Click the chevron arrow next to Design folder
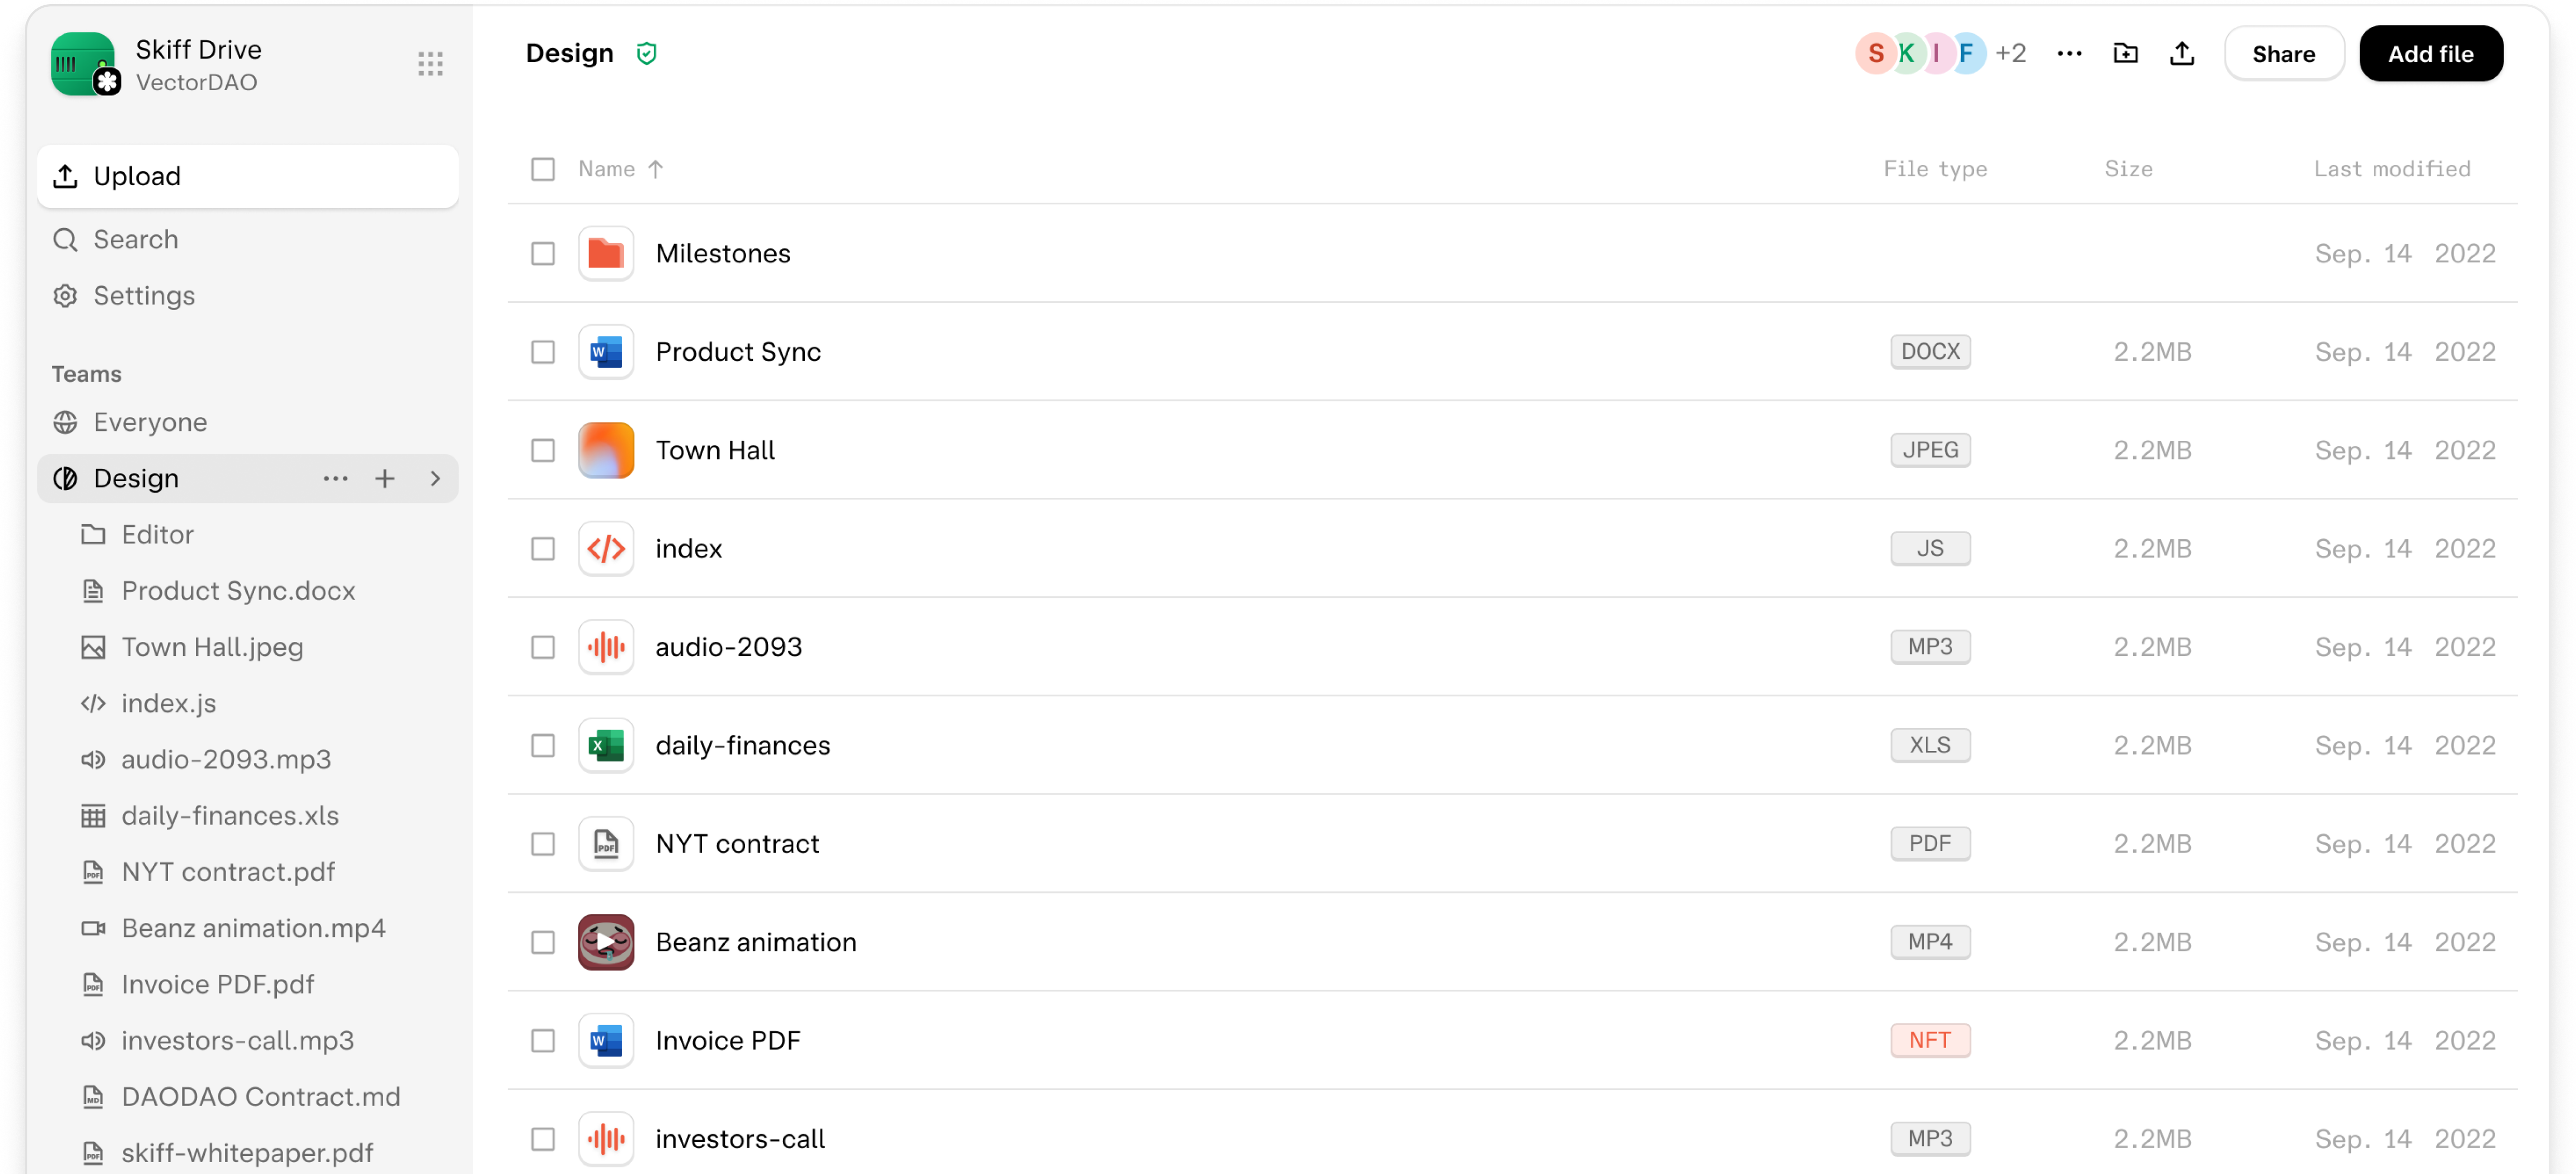The width and height of the screenshot is (2576, 1174). 436,478
